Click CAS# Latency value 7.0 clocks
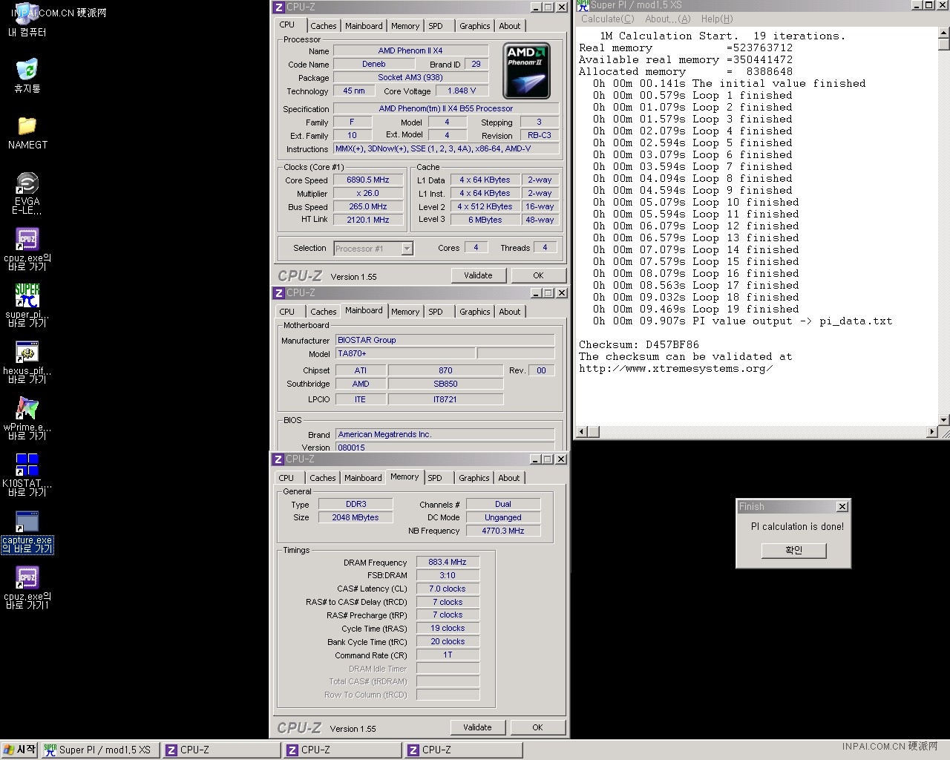The image size is (950, 760). pyautogui.click(x=448, y=589)
